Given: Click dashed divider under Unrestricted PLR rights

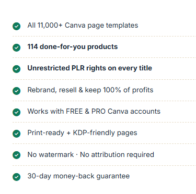Looking at the screenshot, I should [104, 79].
